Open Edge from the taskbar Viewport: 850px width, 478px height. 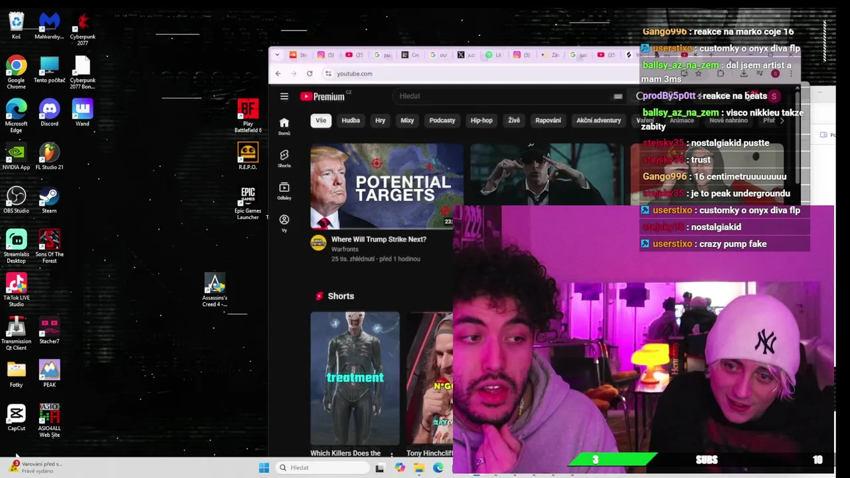coord(438,468)
